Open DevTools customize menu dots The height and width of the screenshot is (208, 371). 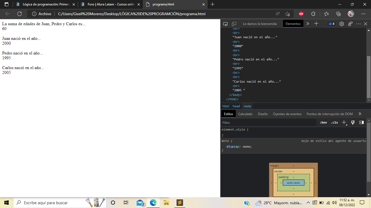click(x=359, y=24)
